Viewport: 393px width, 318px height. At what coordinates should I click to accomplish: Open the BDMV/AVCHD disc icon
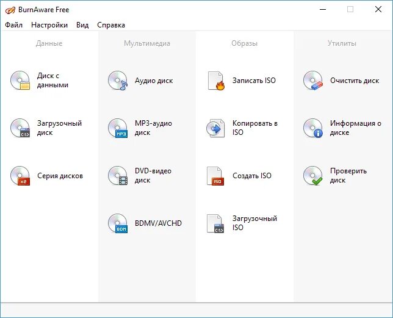click(x=118, y=223)
